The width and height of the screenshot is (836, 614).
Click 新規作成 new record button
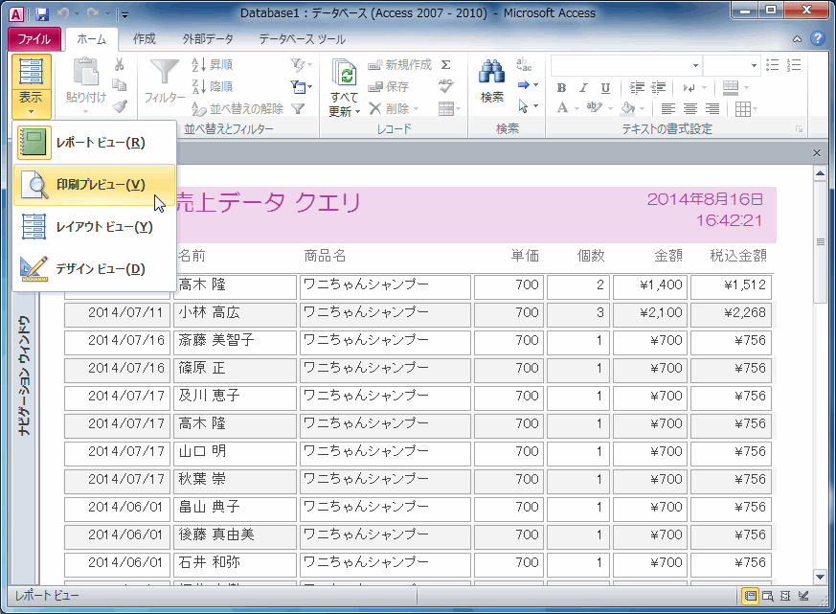pyautogui.click(x=399, y=64)
